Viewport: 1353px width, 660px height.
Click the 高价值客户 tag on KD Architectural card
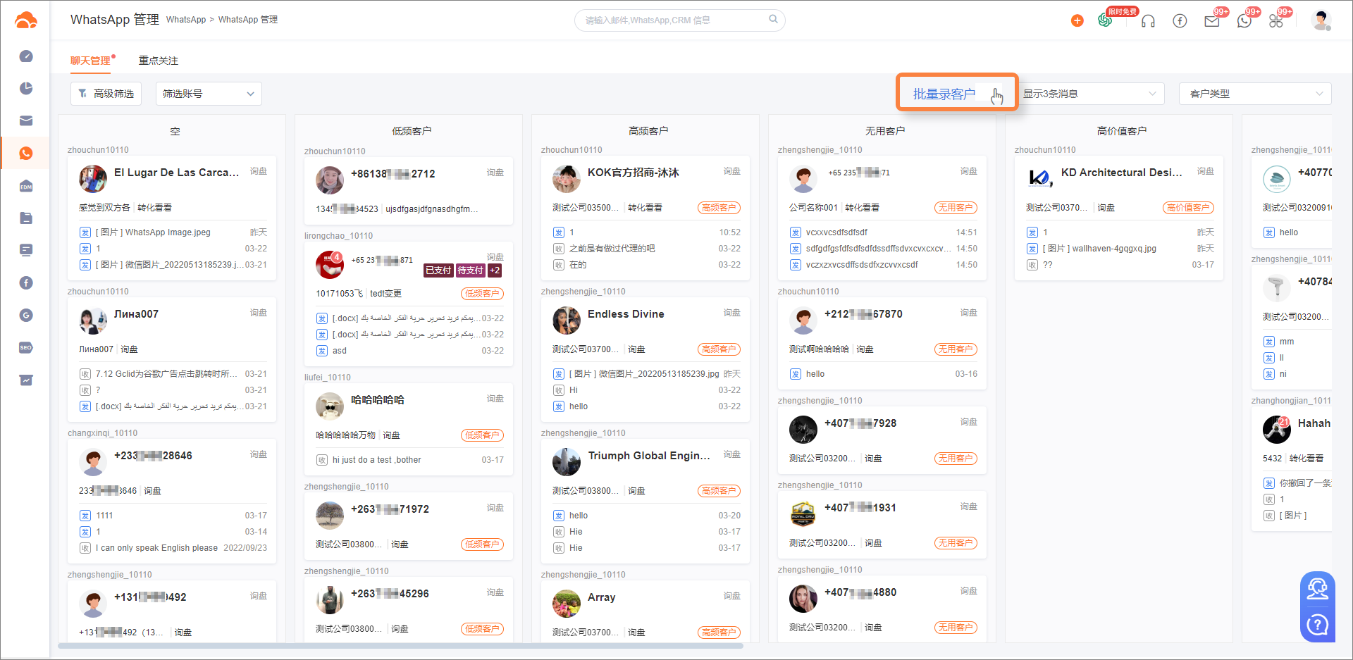pyautogui.click(x=1188, y=208)
